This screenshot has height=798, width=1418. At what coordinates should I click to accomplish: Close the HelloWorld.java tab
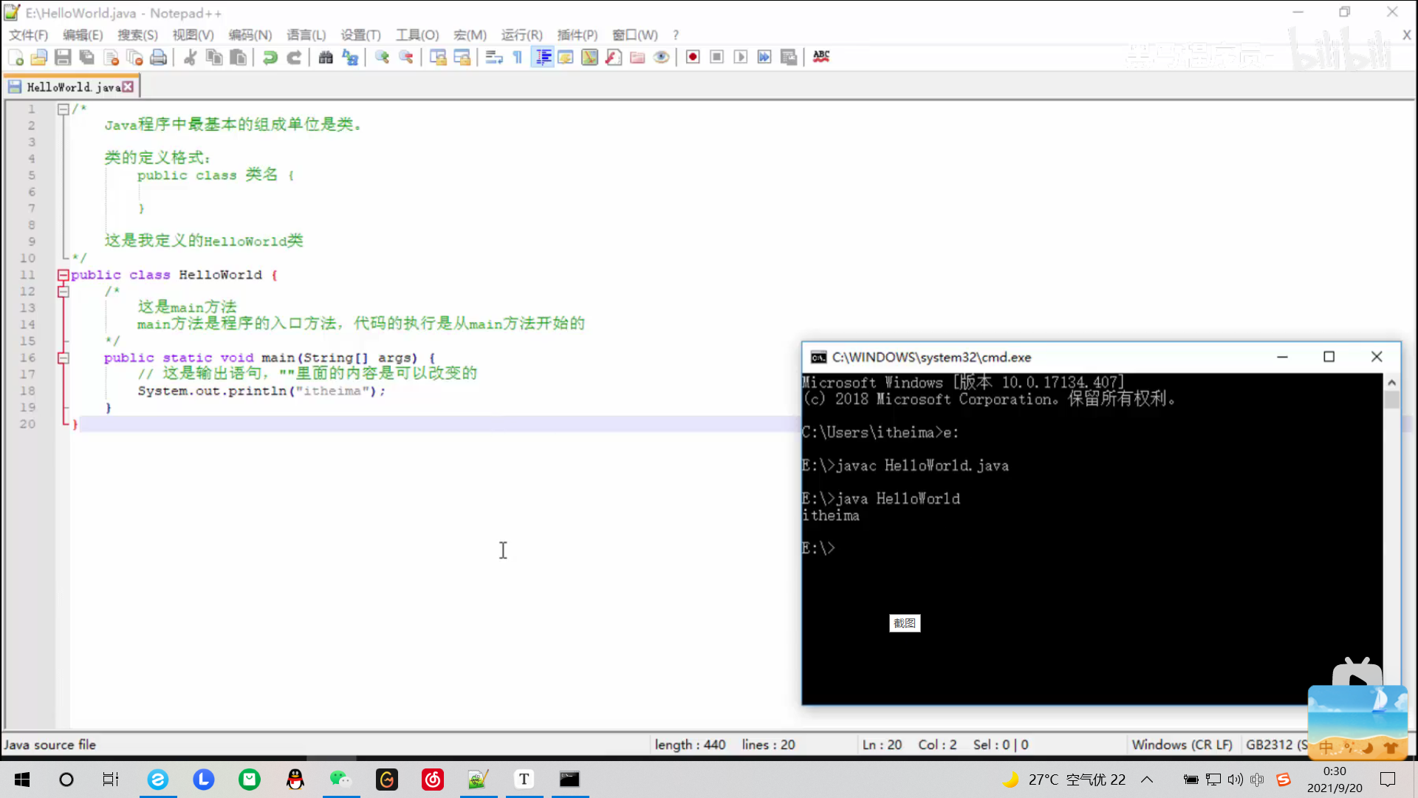point(129,87)
